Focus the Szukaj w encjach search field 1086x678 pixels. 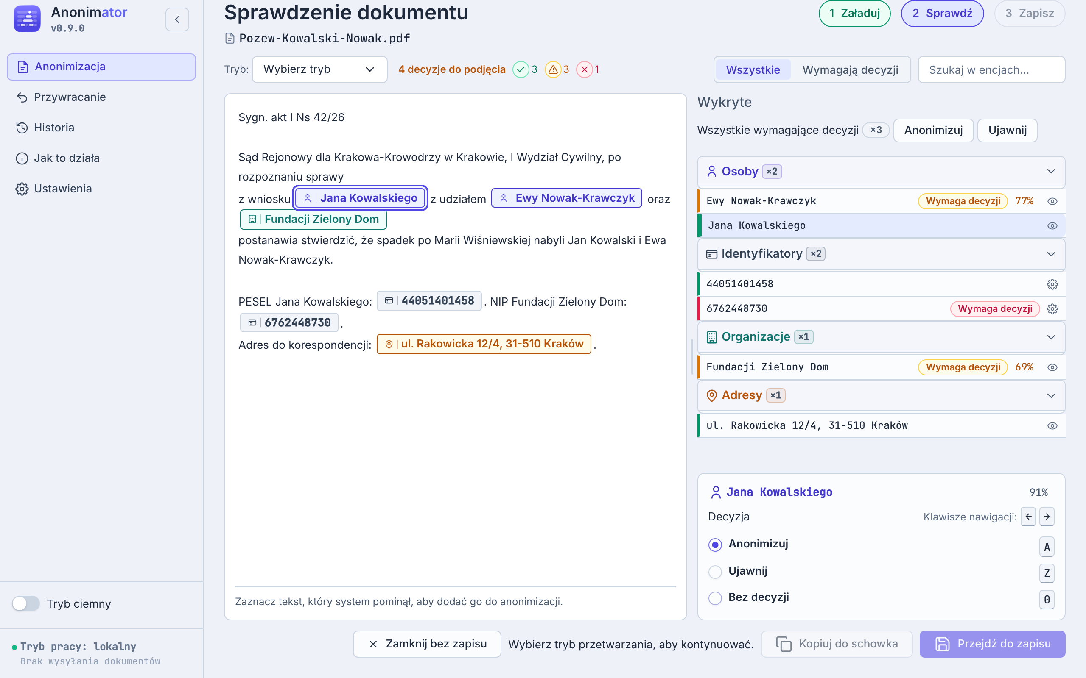[x=991, y=69]
